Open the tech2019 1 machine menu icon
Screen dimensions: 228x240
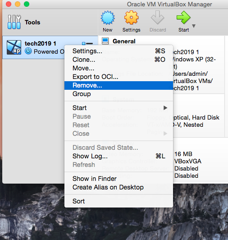[87, 43]
